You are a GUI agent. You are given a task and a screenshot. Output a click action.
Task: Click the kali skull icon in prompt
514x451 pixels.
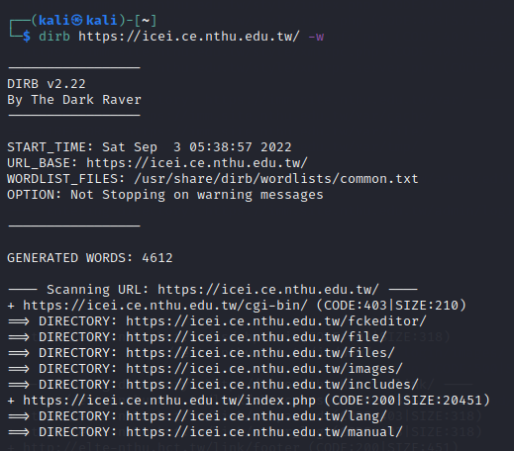pos(77,21)
